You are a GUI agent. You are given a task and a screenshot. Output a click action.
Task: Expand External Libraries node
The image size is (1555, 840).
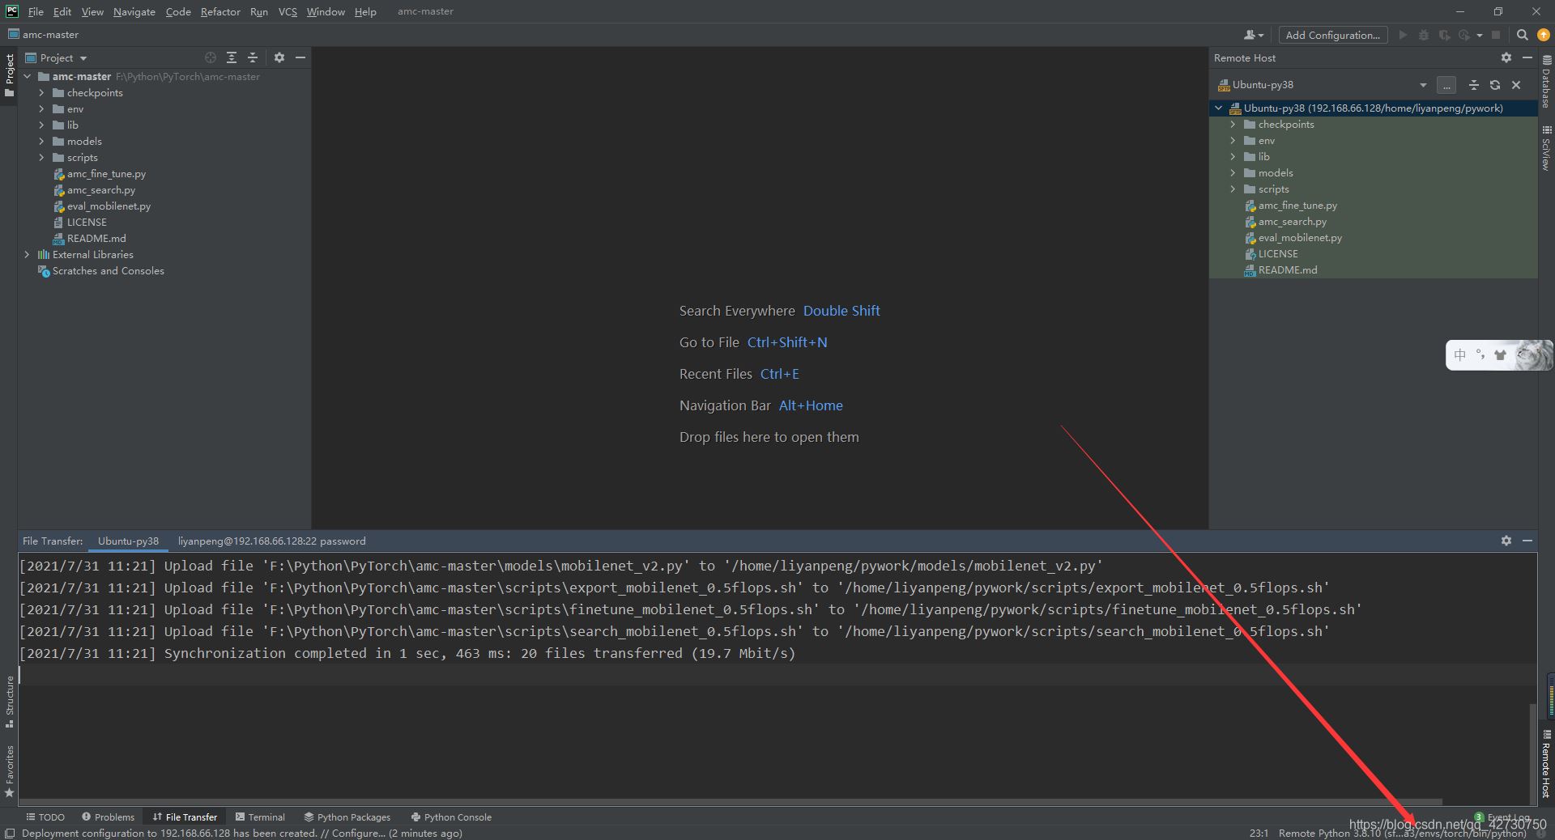(27, 255)
